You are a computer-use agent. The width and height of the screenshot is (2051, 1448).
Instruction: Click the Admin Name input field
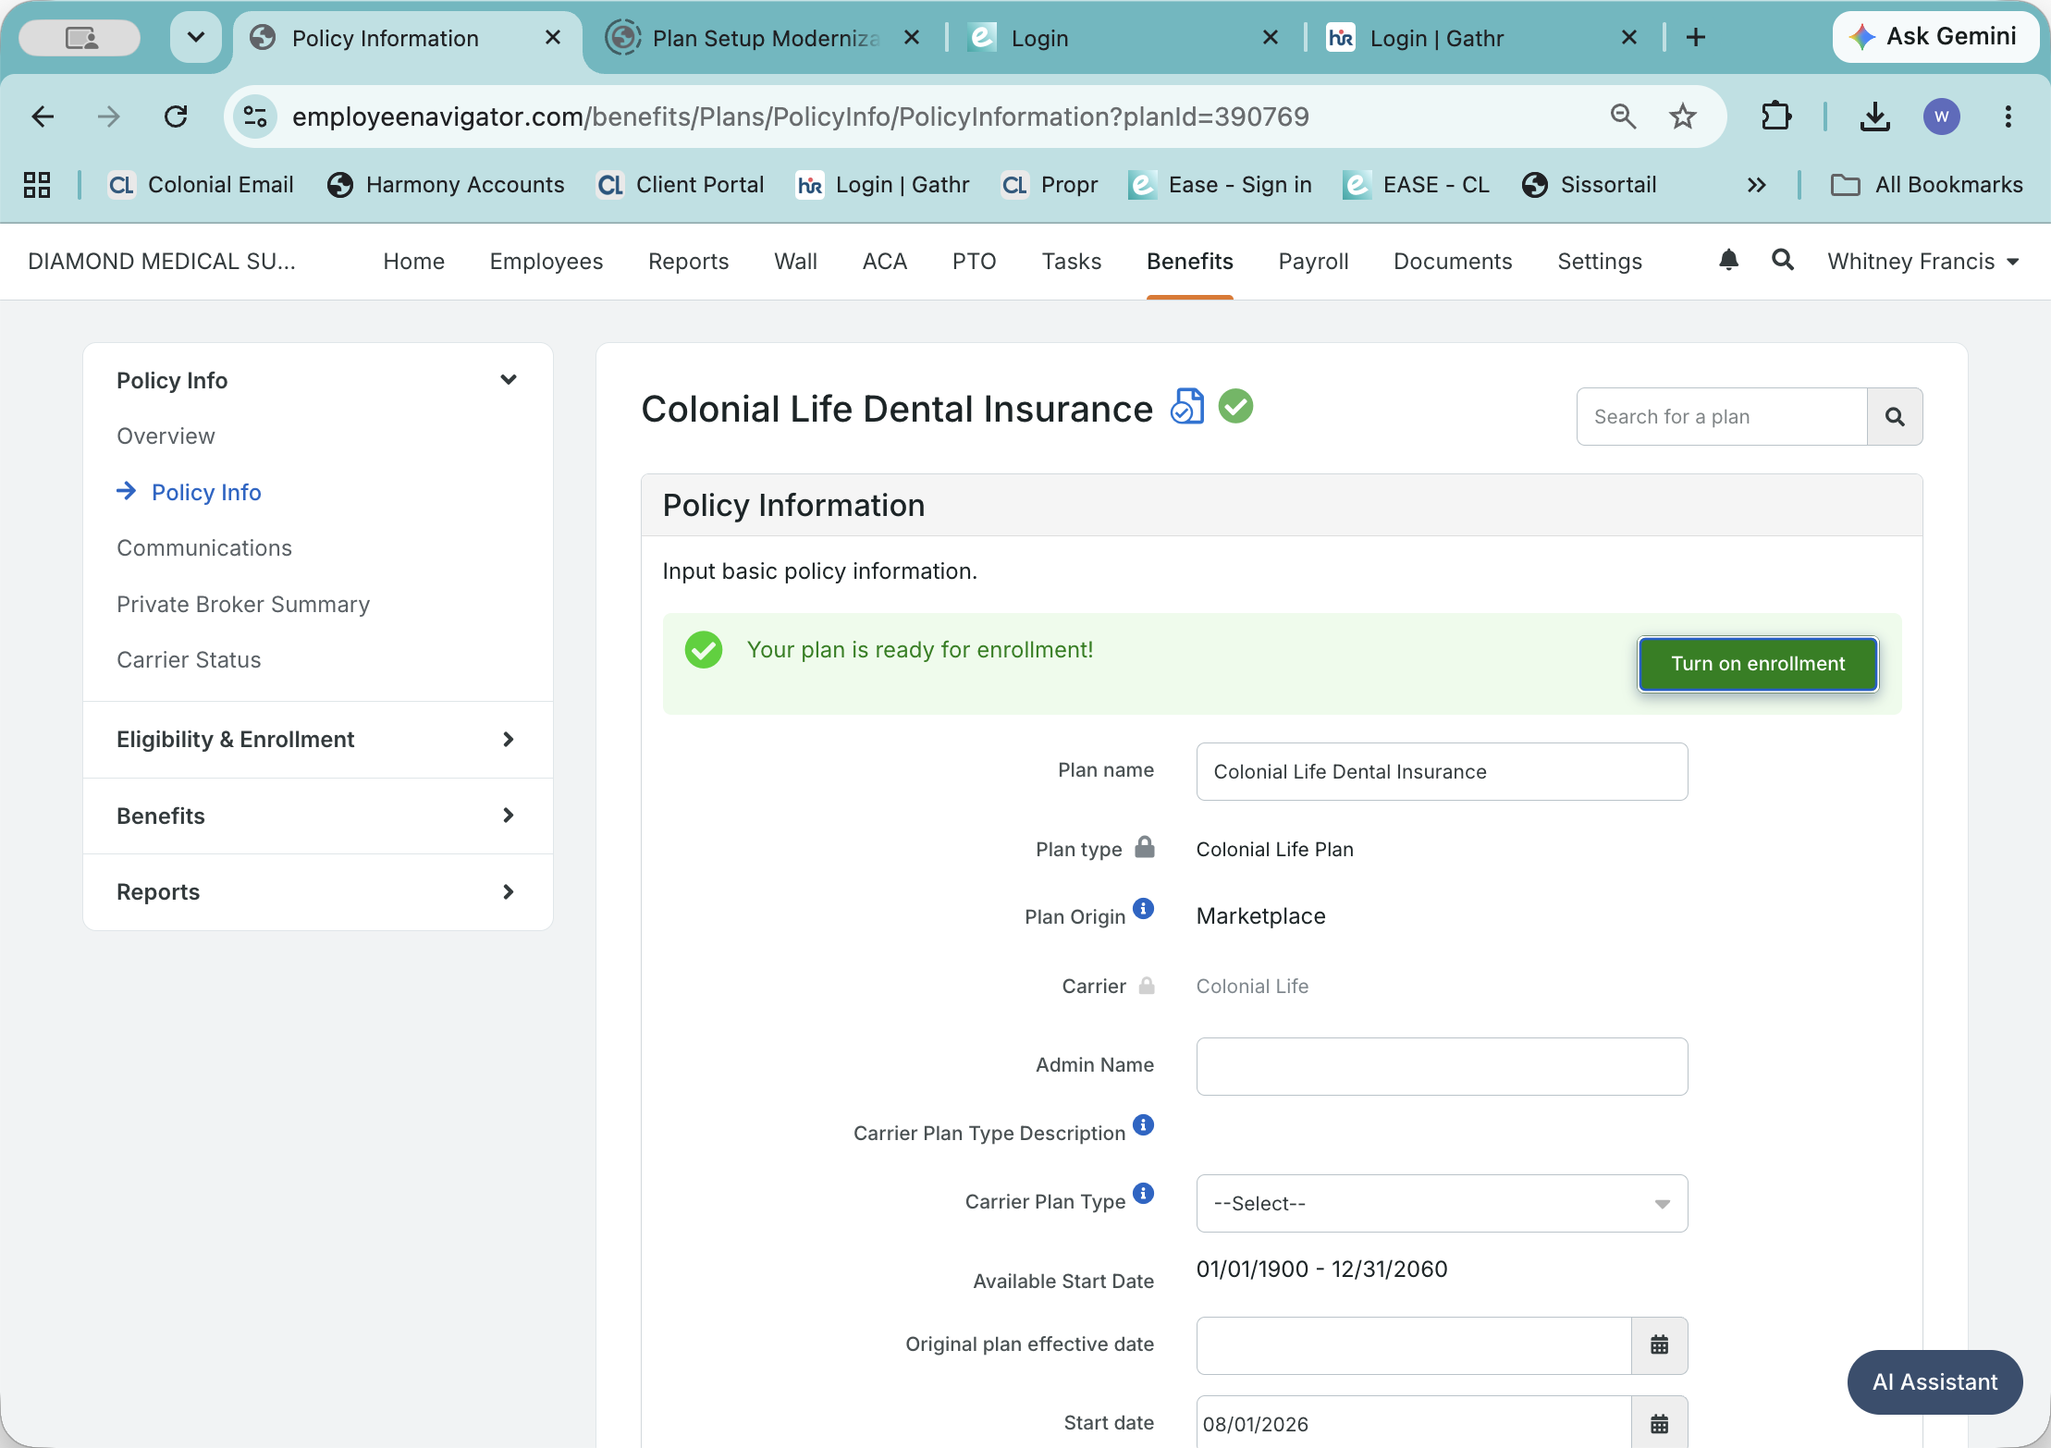click(1442, 1066)
